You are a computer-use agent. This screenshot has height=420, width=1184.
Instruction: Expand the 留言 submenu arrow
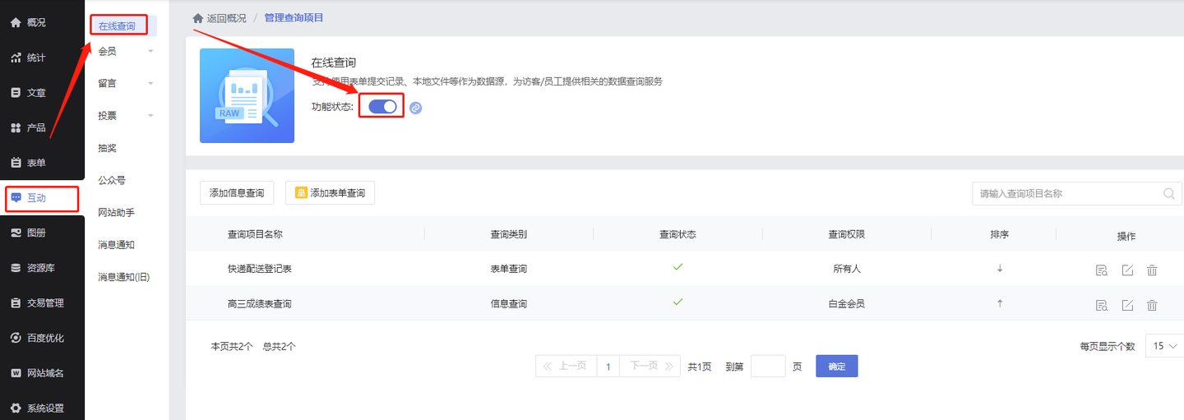150,84
